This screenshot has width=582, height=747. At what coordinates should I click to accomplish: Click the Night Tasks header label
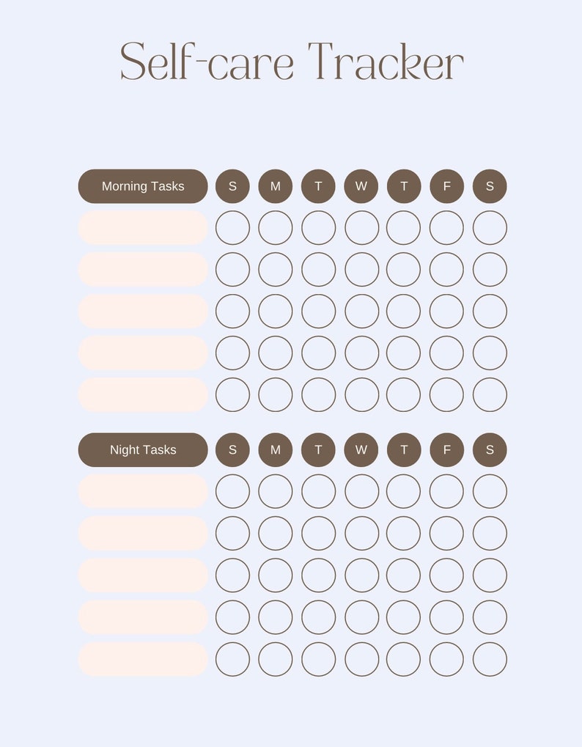[x=143, y=449]
